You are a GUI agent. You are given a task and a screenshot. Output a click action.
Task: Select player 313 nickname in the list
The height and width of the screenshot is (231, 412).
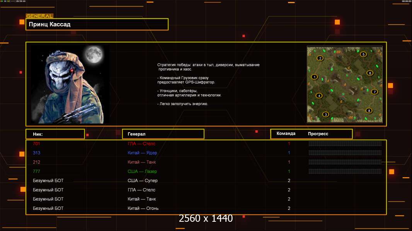click(36, 153)
